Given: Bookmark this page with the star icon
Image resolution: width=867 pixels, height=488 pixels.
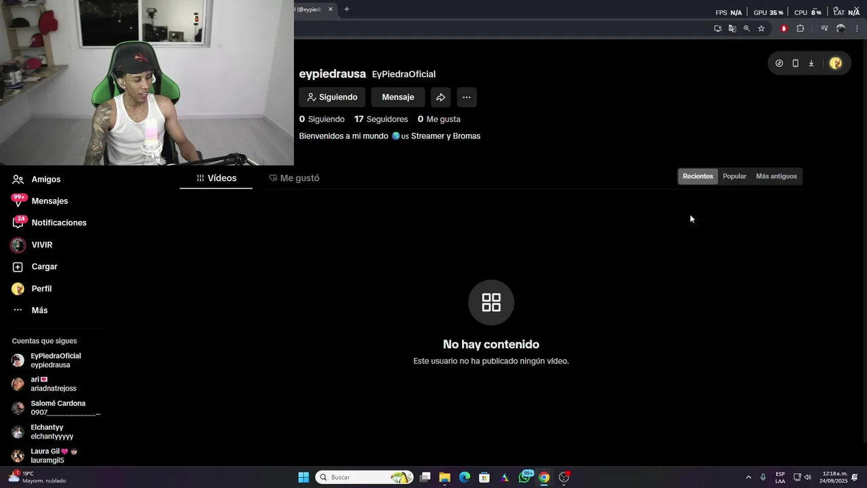Looking at the screenshot, I should click(761, 28).
